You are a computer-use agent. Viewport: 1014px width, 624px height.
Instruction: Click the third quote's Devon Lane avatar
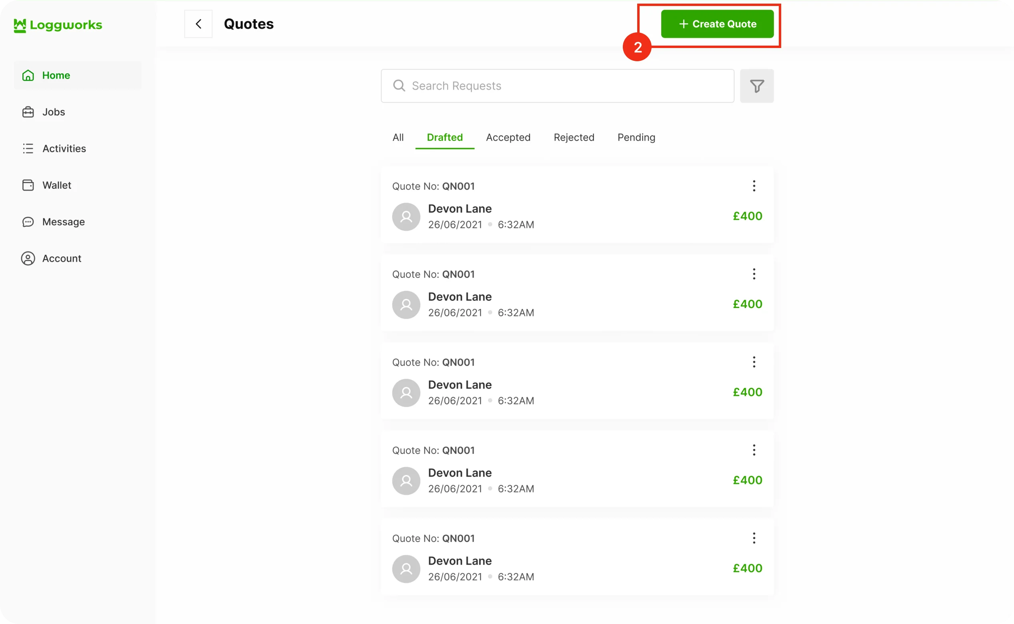pos(406,393)
